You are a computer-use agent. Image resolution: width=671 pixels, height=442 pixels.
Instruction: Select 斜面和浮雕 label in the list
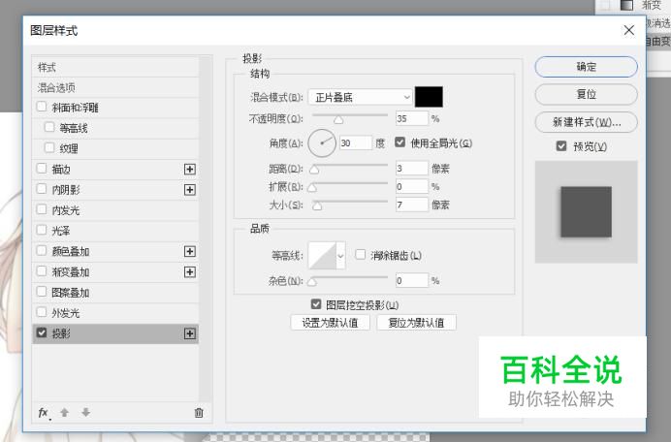76,108
